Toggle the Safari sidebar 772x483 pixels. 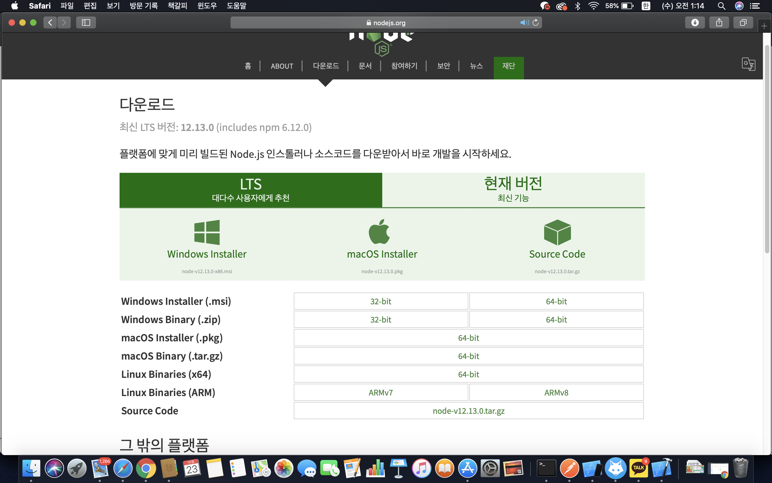(86, 23)
